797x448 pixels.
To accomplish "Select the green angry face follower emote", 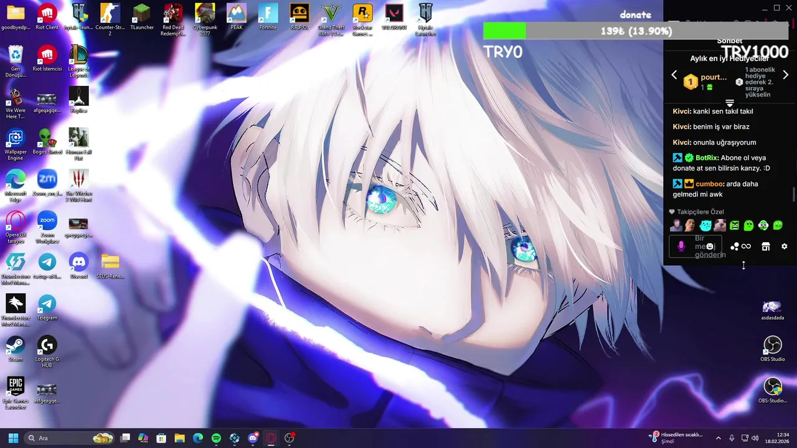I will [735, 225].
